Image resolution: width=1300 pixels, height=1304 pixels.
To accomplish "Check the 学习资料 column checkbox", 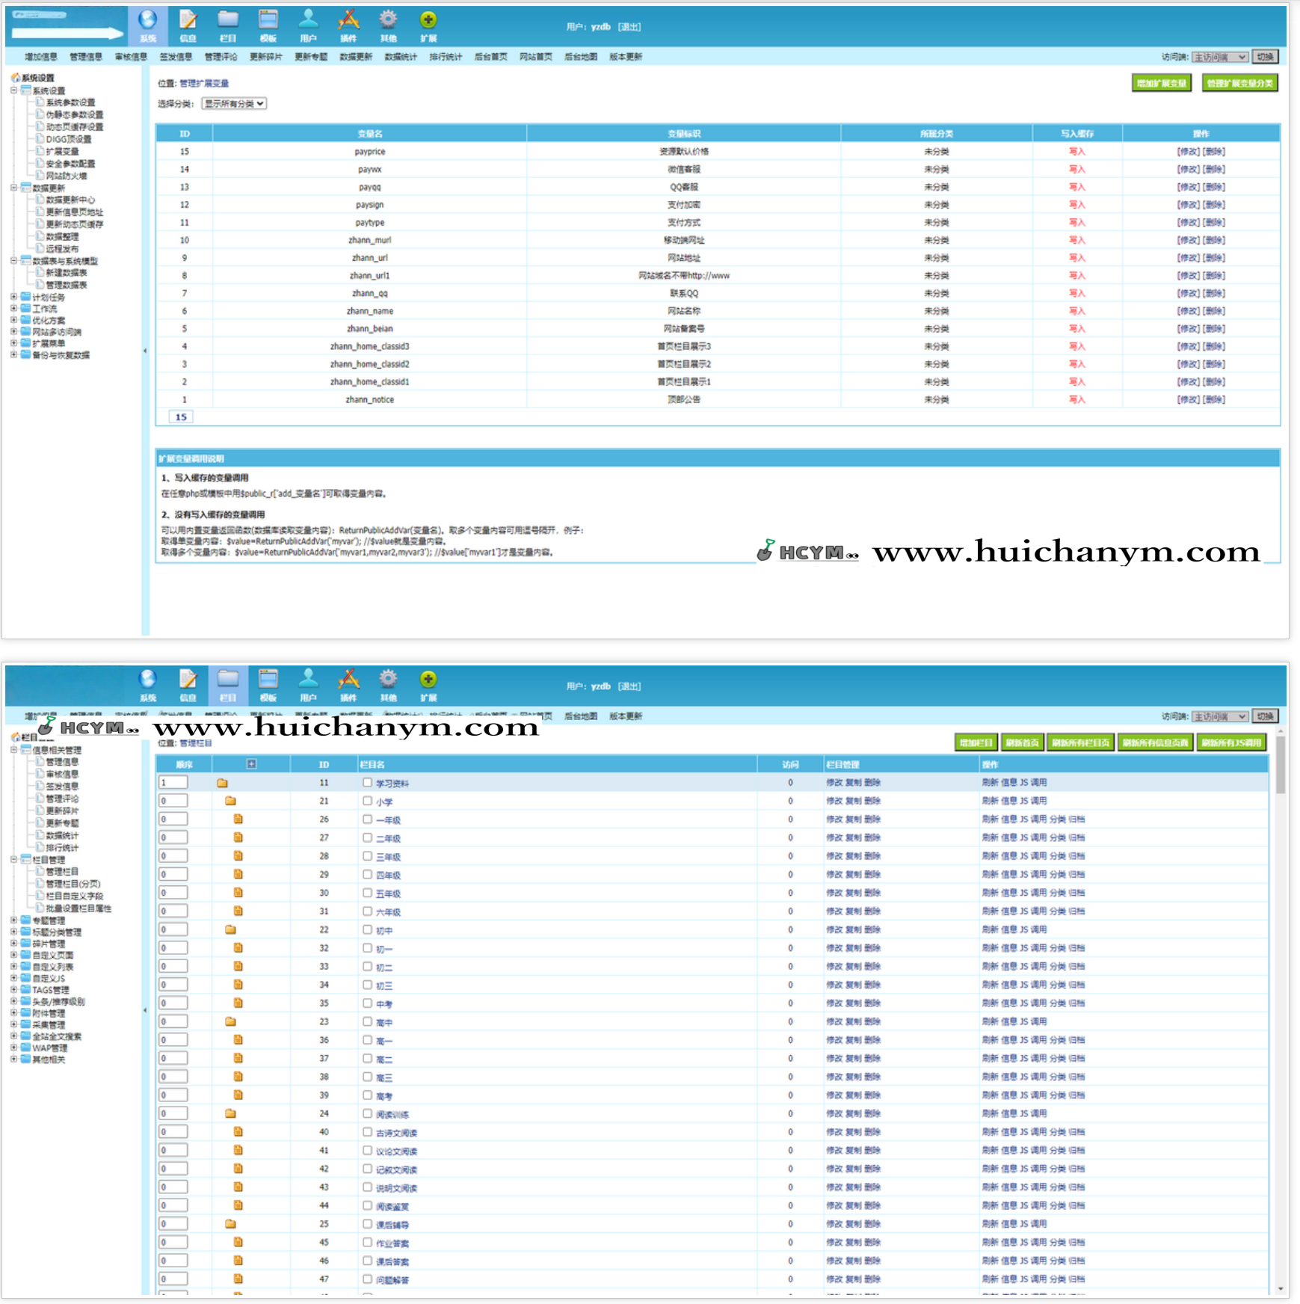I will tap(367, 783).
